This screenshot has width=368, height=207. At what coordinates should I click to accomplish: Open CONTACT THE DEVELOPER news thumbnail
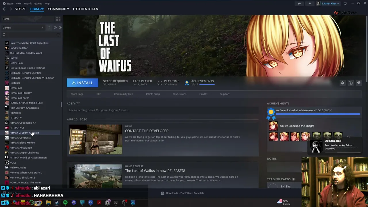point(96,139)
